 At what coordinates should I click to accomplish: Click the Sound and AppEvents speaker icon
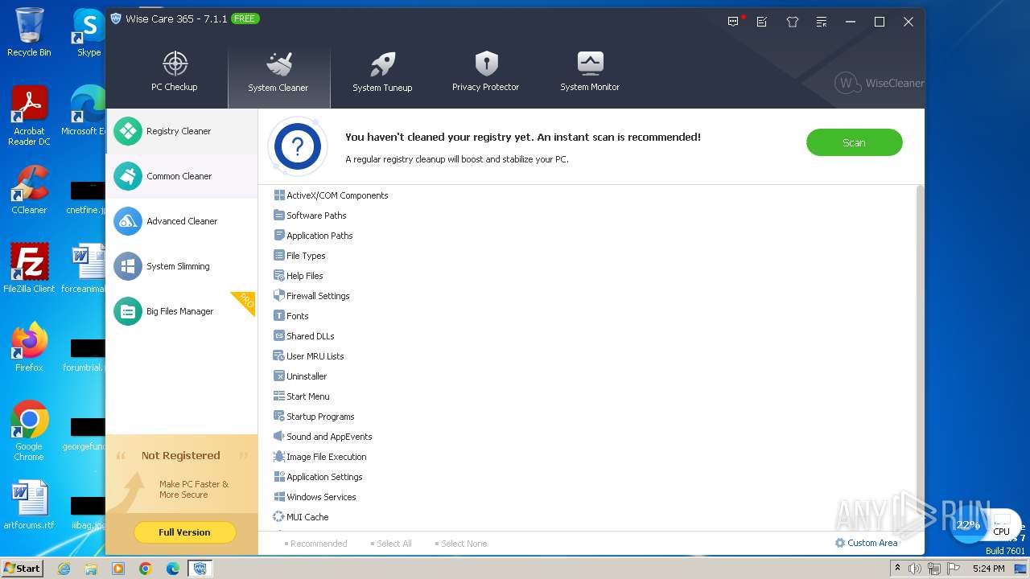point(279,437)
